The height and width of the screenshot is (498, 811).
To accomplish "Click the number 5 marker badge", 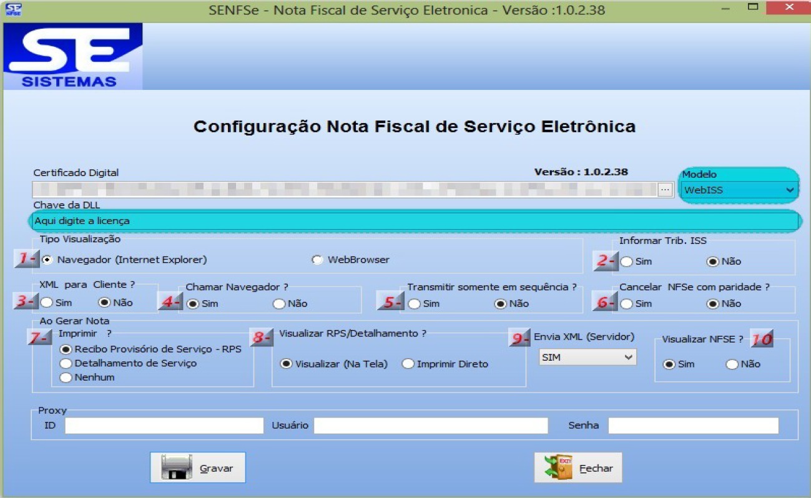I will tap(390, 302).
